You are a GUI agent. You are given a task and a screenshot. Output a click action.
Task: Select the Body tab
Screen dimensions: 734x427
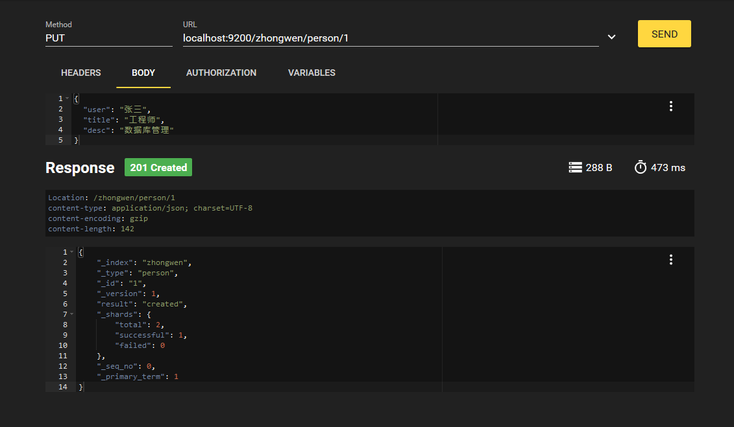click(143, 73)
